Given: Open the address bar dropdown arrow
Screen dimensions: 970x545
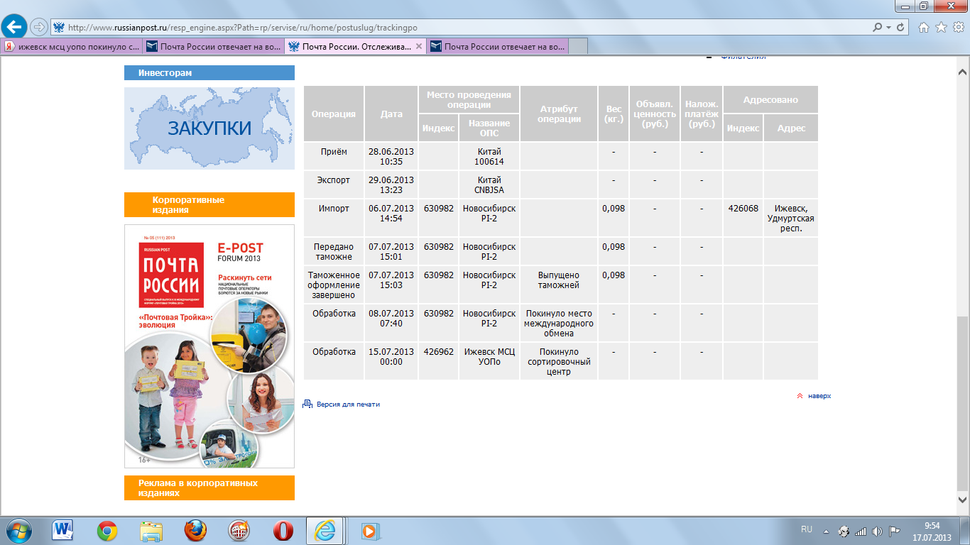Looking at the screenshot, I should click(x=888, y=28).
